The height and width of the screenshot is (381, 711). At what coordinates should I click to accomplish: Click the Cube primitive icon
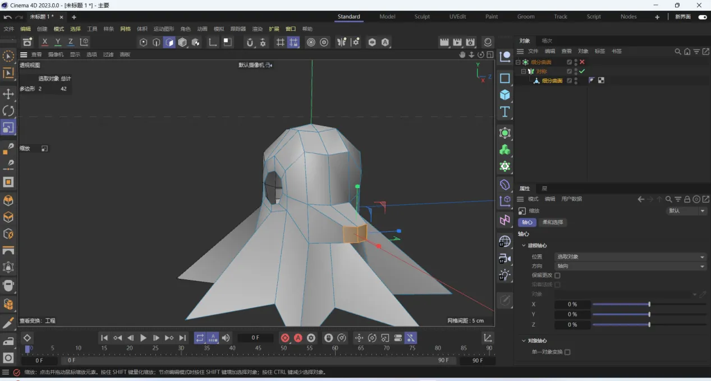(x=505, y=95)
